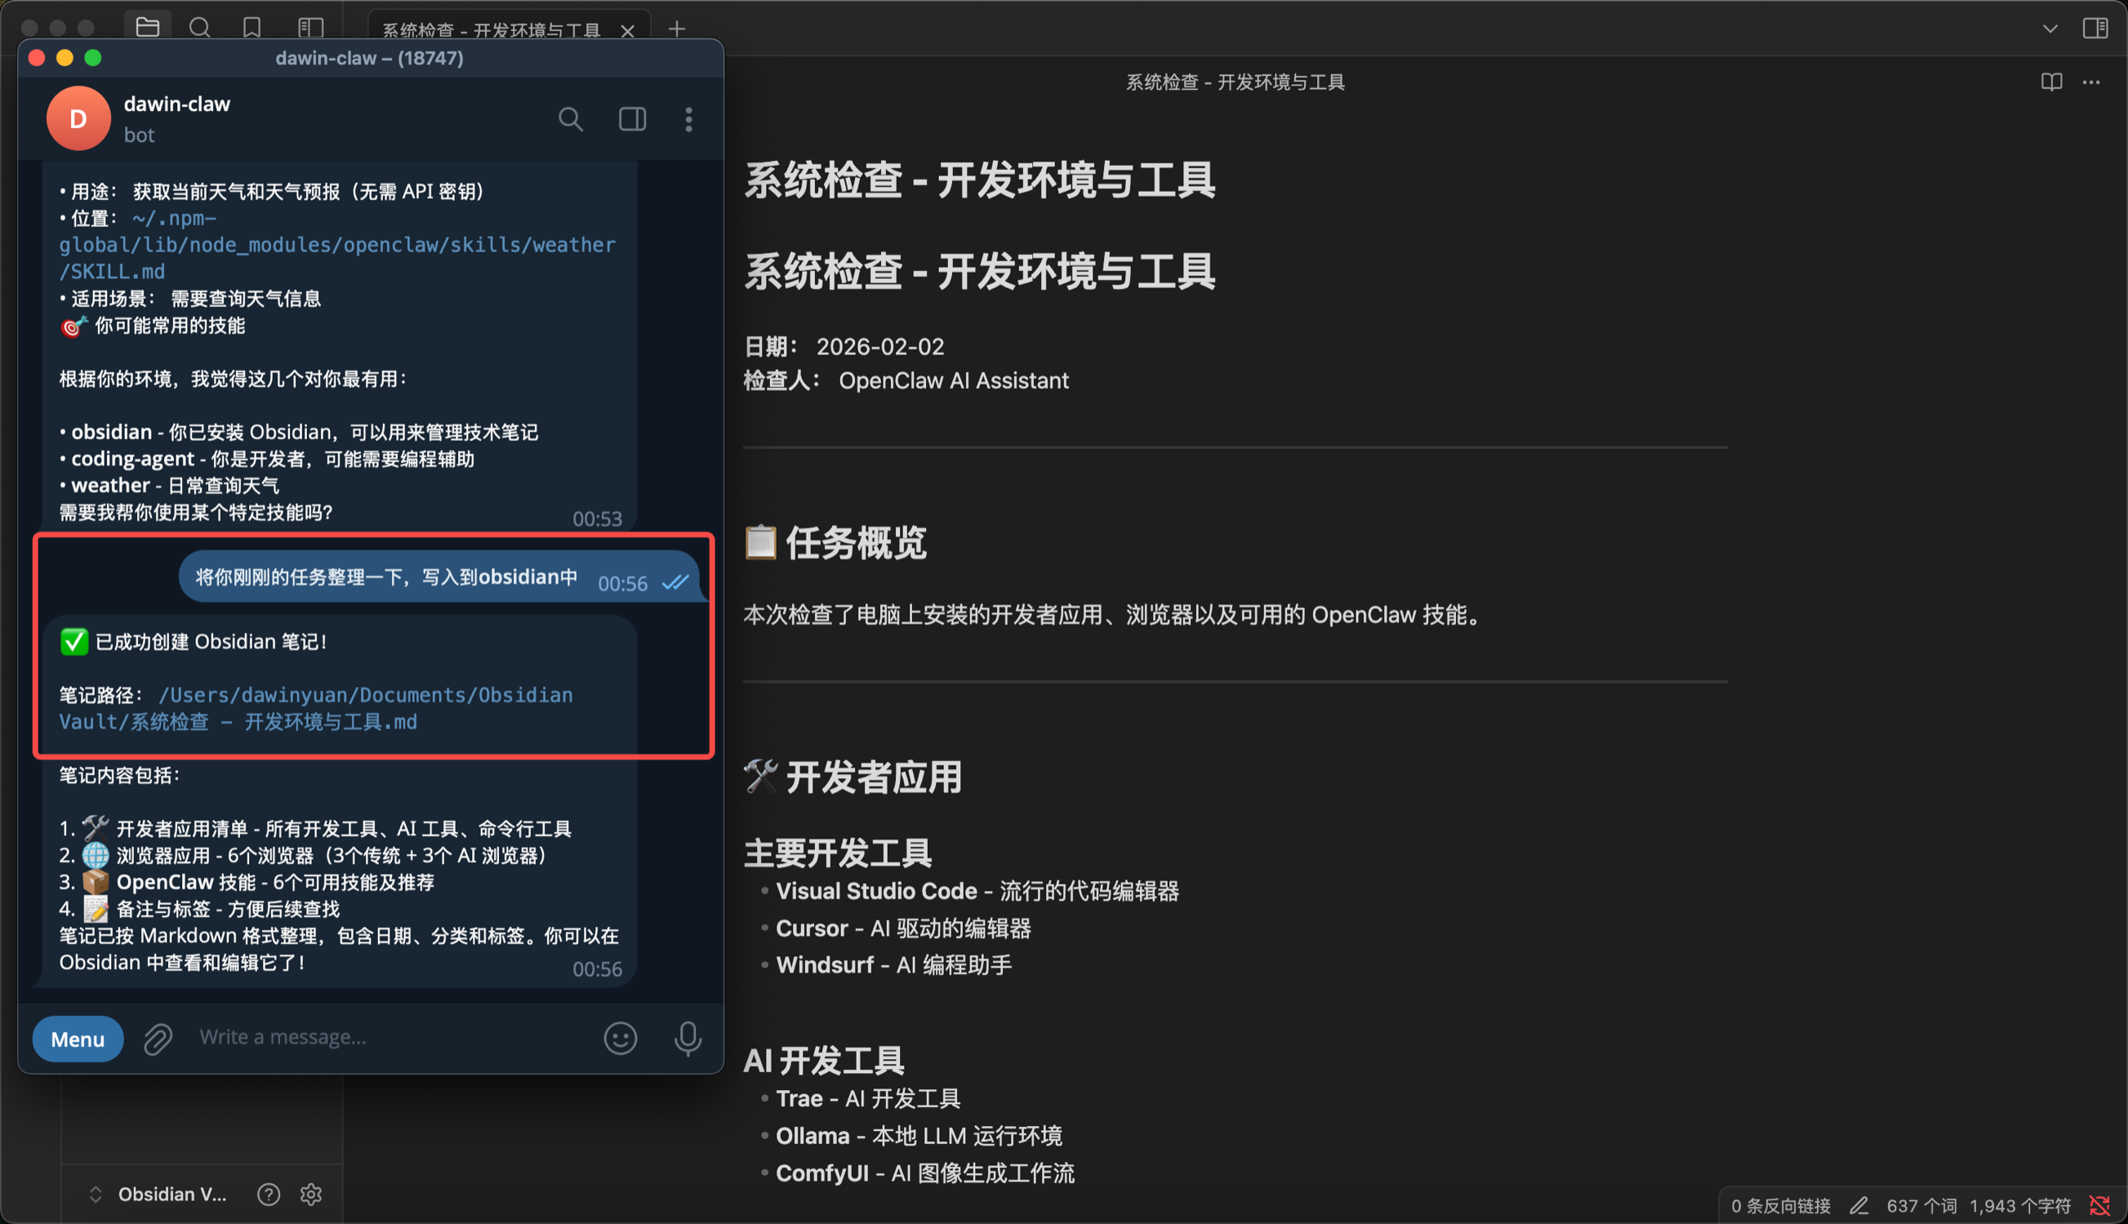Click the Obsidian bookmarks icon

point(252,27)
